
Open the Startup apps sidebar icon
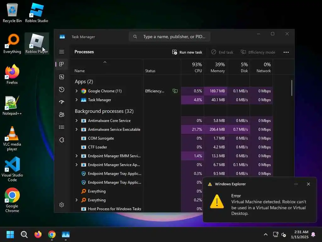(x=62, y=102)
